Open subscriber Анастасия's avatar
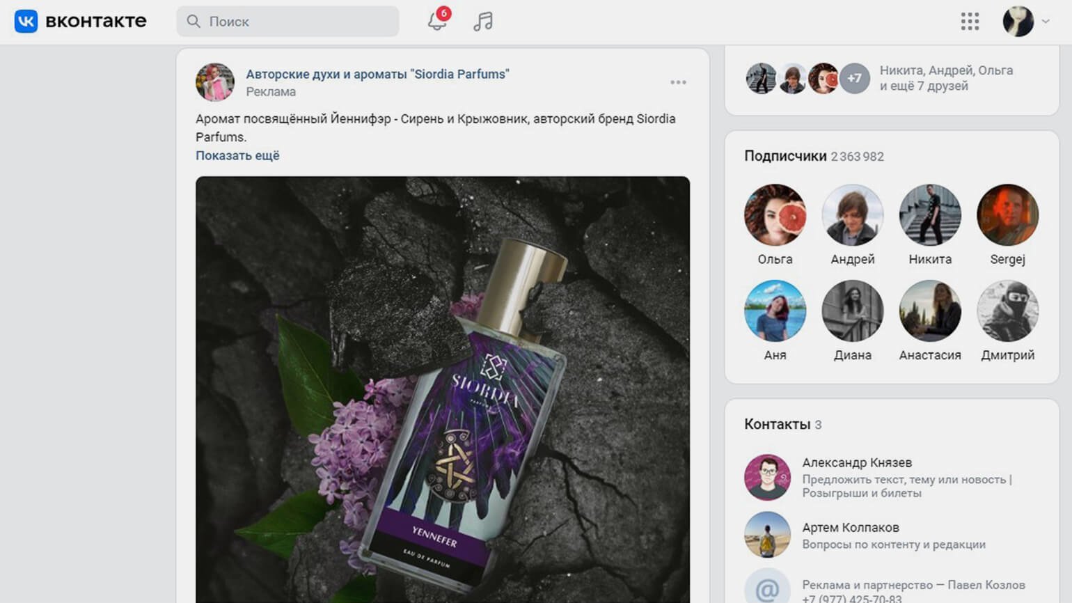 pyautogui.click(x=930, y=311)
